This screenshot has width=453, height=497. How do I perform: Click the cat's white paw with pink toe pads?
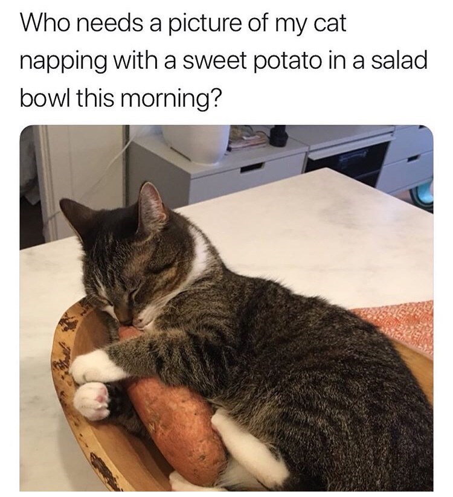(x=91, y=402)
